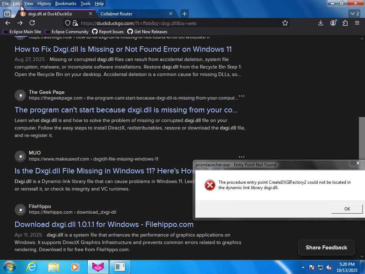Bookmark this page with the star icon
Viewport: 365px width, 274px height.
click(x=285, y=23)
